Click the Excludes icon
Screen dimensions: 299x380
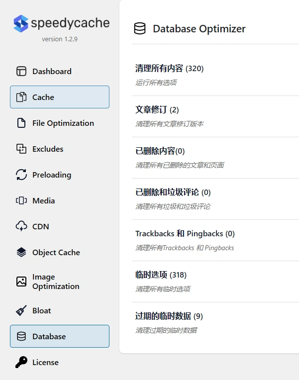[21, 149]
